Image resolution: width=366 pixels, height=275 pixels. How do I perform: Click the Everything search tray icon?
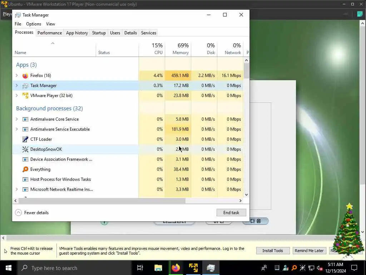pyautogui.click(x=294, y=268)
